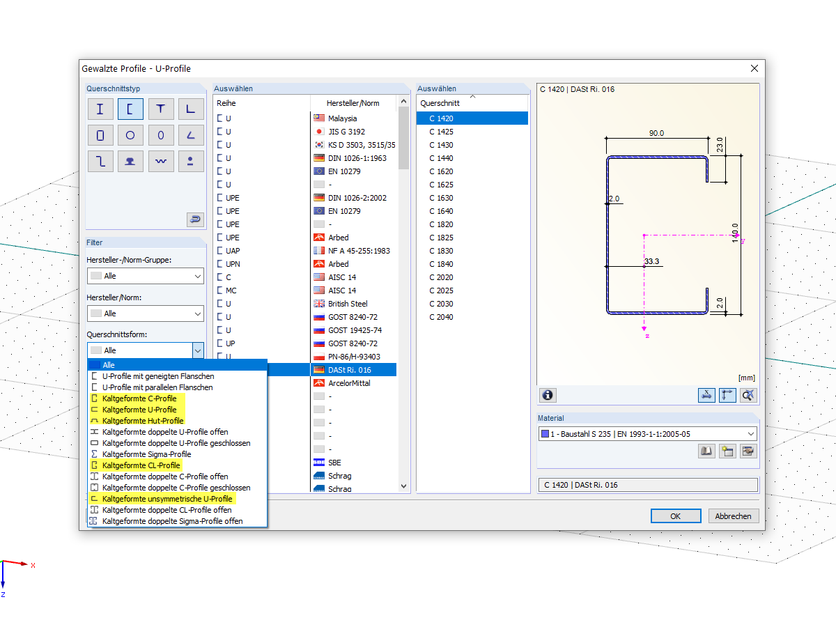Click the cross-section name field 'C 1420 | DASt Ri. 016'
The width and height of the screenshot is (836, 627).
pos(647,485)
